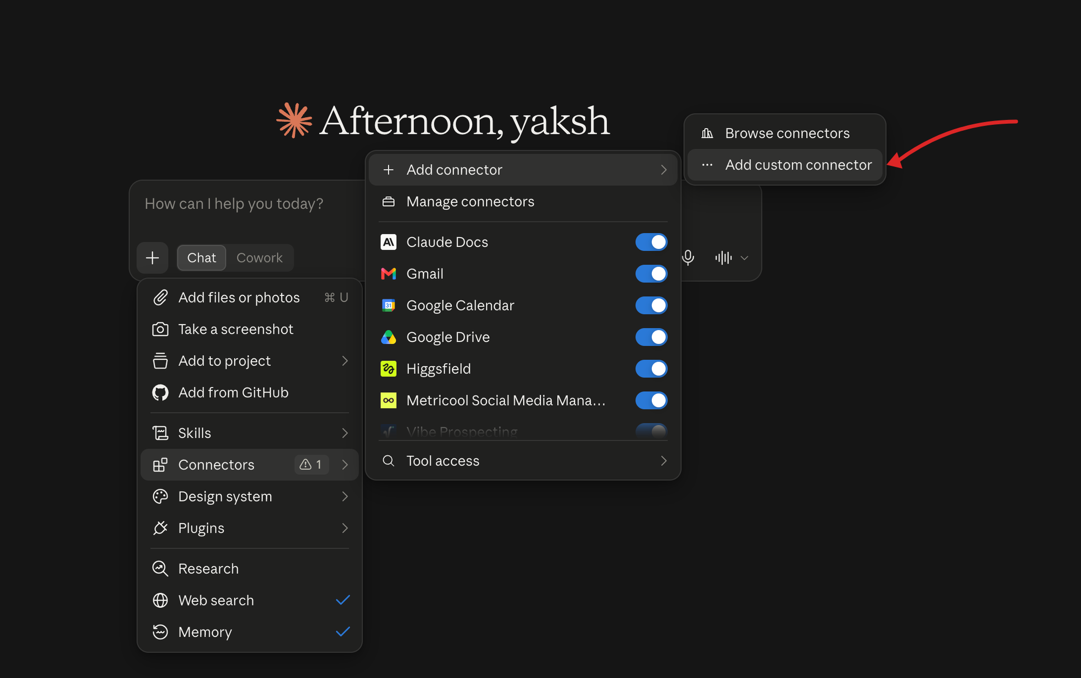Click the Claude Docs Anthropic logo icon
The height and width of the screenshot is (678, 1081).
[389, 242]
